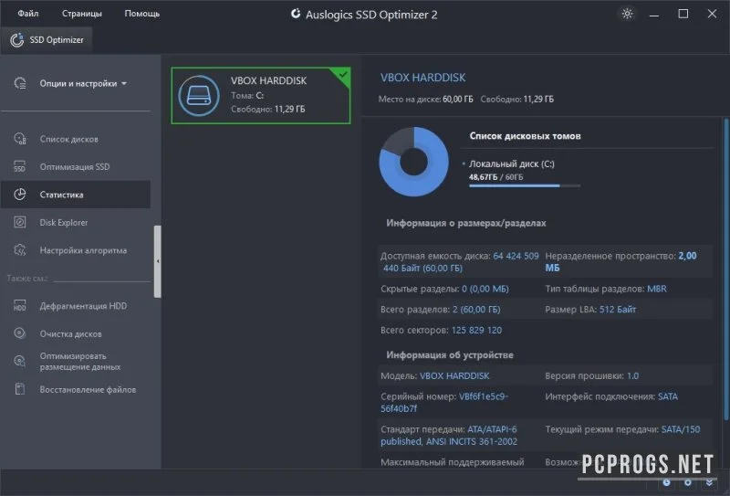The height and width of the screenshot is (496, 730).
Task: Click the details panel vertical scrollbar
Action: pyautogui.click(x=725, y=269)
